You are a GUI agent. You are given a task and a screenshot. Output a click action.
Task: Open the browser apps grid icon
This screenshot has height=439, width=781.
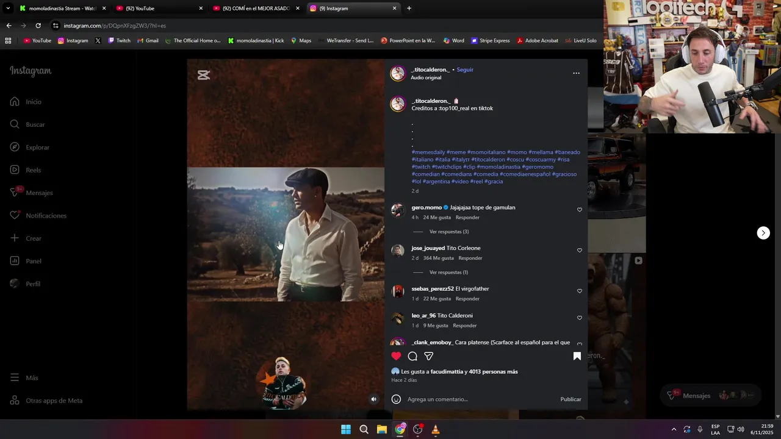click(8, 41)
